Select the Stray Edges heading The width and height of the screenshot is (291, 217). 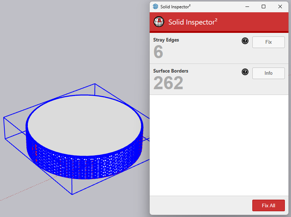(166, 40)
